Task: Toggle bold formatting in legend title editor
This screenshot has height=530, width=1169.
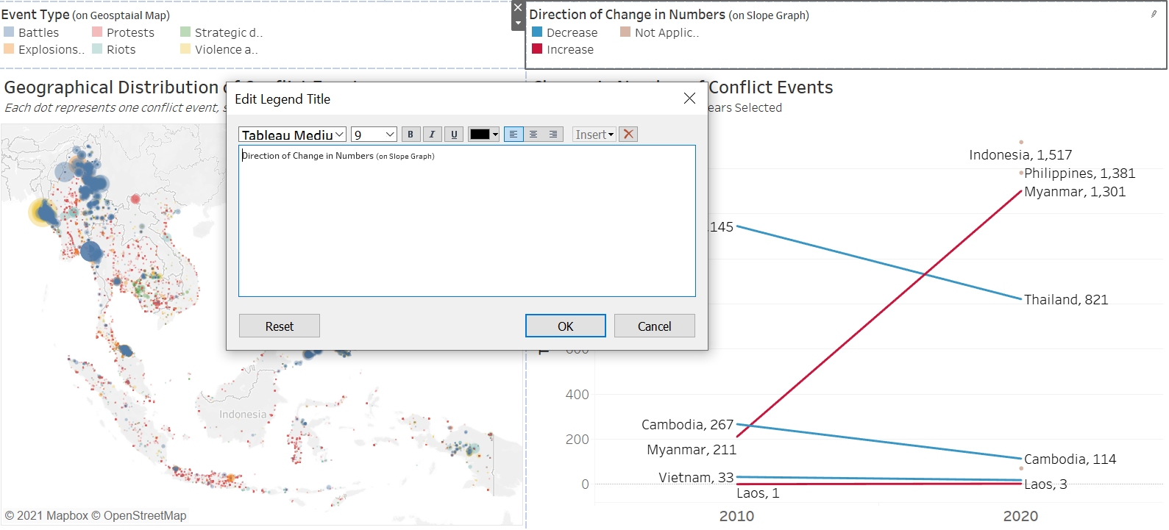Action: pyautogui.click(x=411, y=135)
